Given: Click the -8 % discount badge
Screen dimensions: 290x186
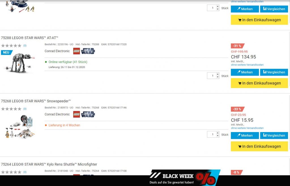Looking at the screenshot, I should point(236,172).
